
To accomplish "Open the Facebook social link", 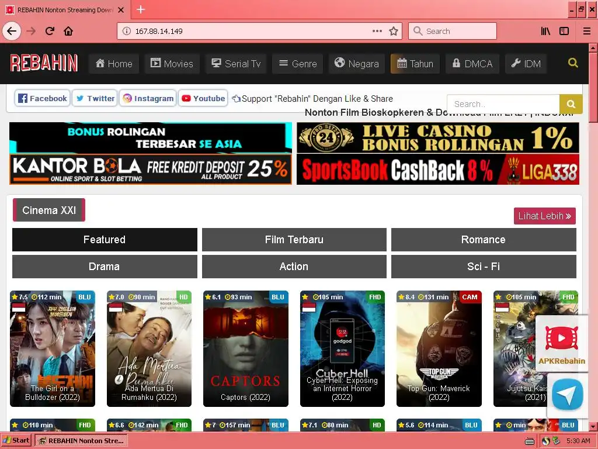I will pos(42,98).
